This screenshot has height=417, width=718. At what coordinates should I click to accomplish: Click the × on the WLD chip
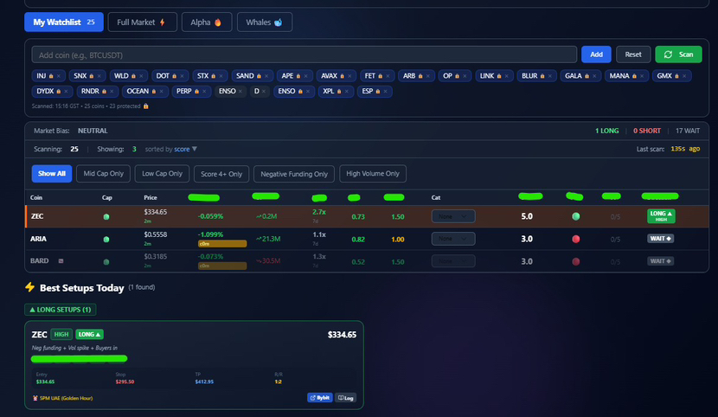[x=141, y=76]
